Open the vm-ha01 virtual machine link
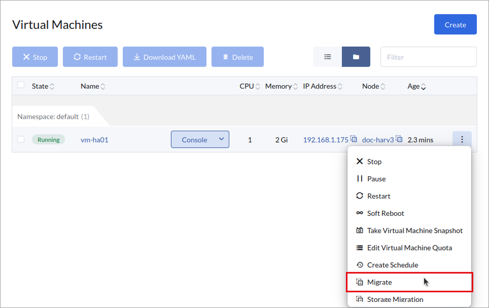This screenshot has width=489, height=308. (x=95, y=140)
